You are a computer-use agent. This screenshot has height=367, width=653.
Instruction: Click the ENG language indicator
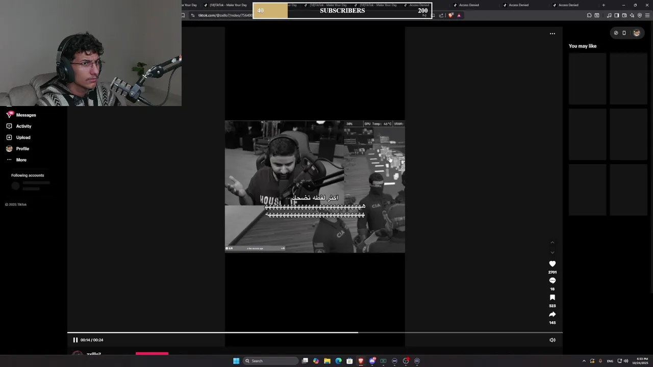click(610, 361)
